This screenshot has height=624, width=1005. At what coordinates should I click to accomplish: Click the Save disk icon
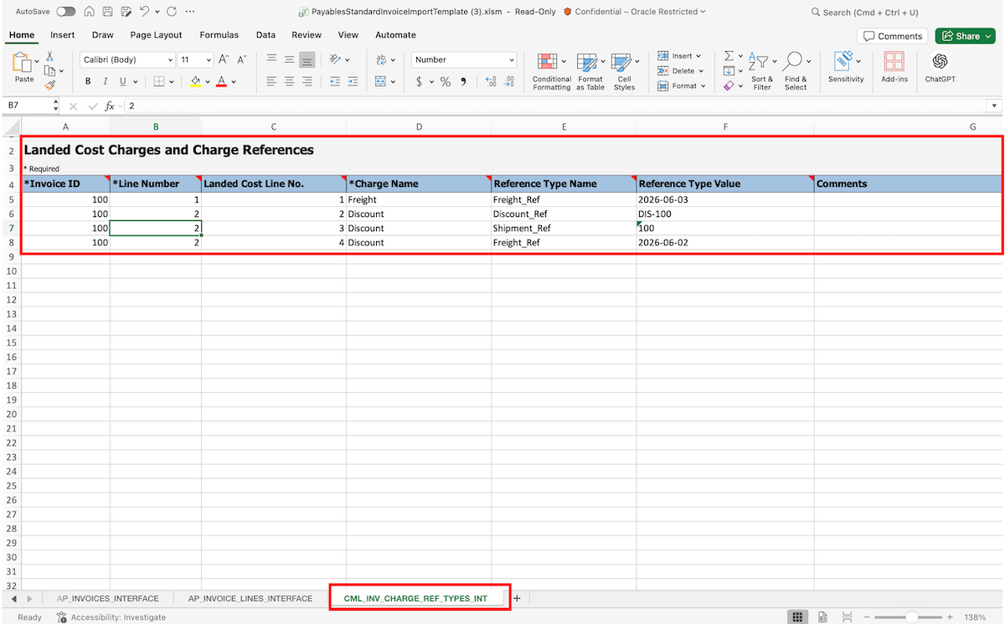pos(107,12)
